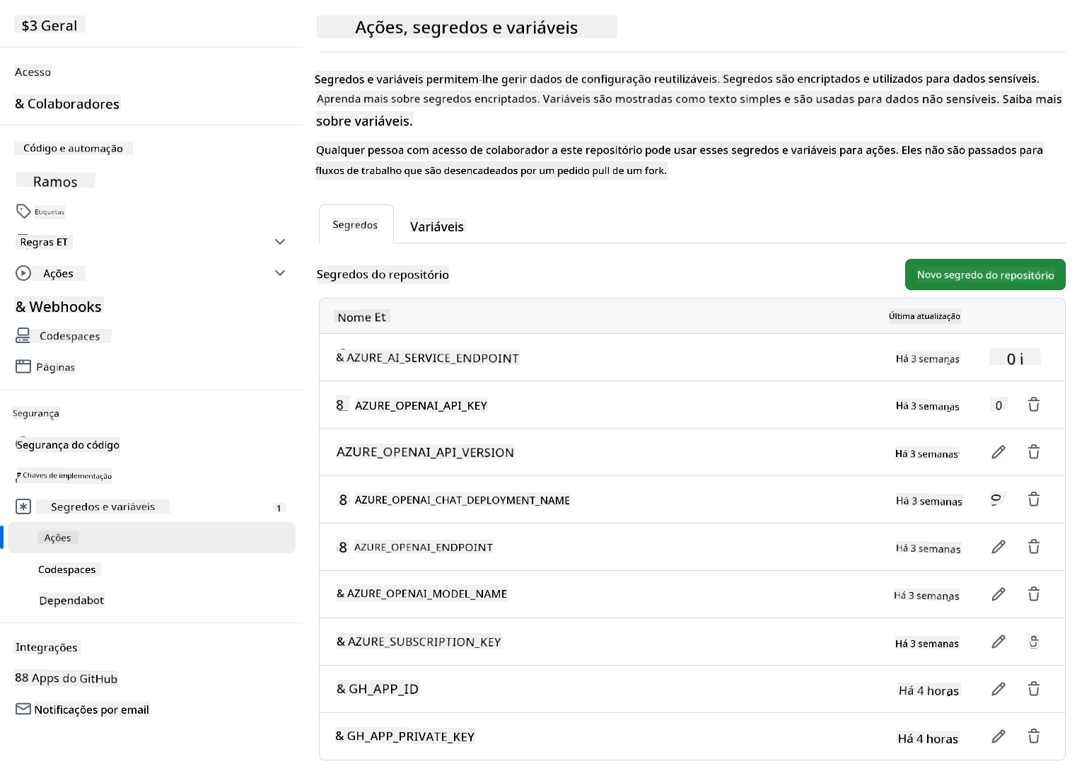This screenshot has height=776, width=1077.
Task: Open Notificações por email settings
Action: [x=91, y=710]
